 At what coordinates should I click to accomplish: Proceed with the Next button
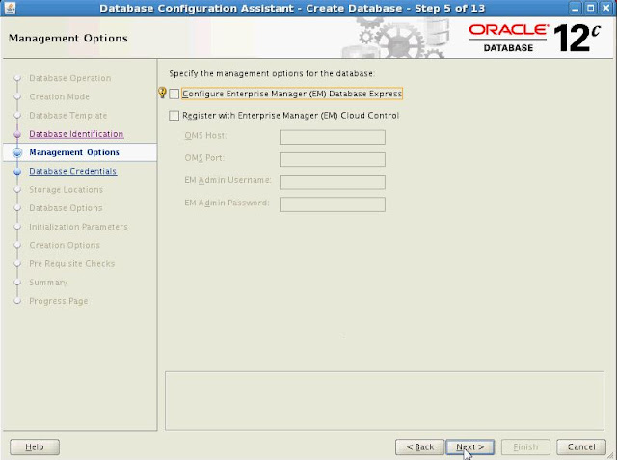pos(469,447)
